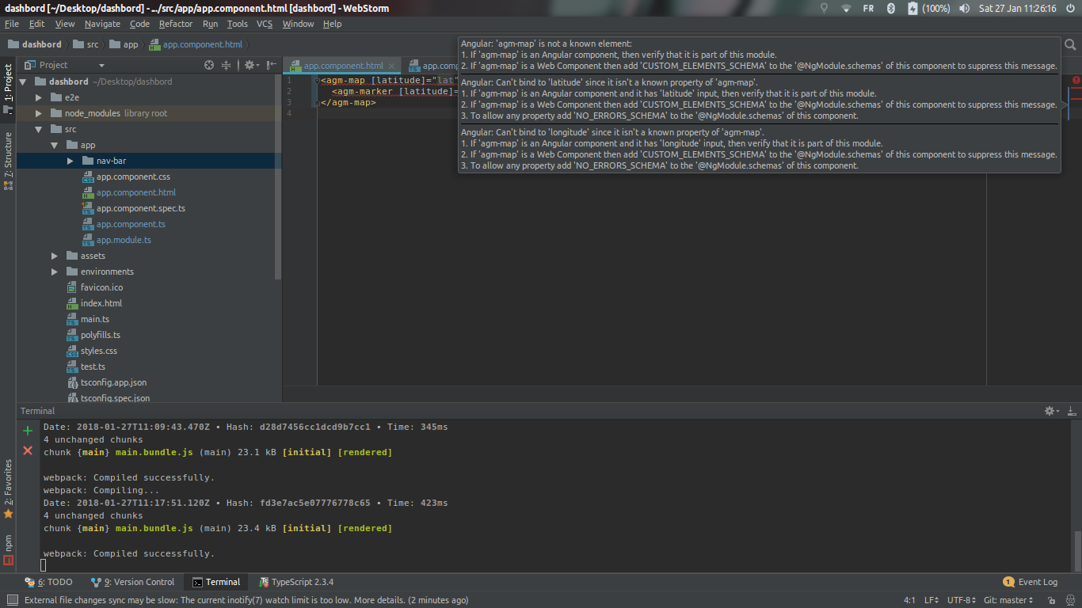Open the Window menu
This screenshot has width=1082, height=608.
[x=299, y=24]
